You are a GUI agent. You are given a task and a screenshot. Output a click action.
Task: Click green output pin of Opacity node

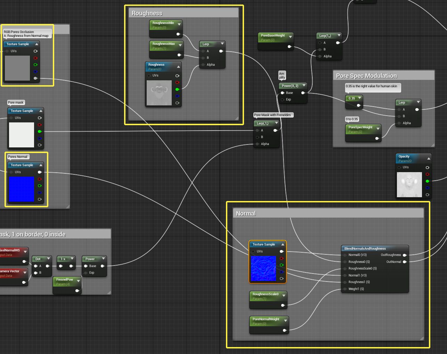click(427, 181)
